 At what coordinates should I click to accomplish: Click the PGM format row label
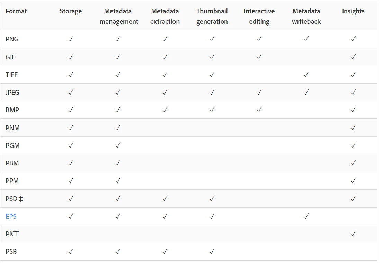pyautogui.click(x=12, y=146)
